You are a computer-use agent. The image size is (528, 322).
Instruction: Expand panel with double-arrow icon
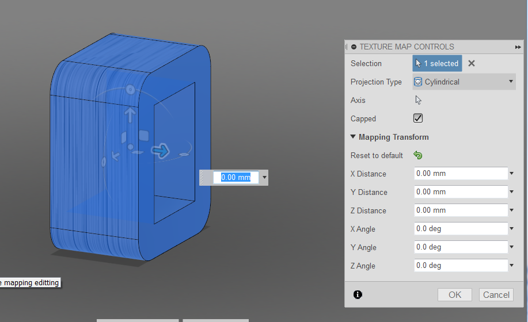pyautogui.click(x=518, y=47)
